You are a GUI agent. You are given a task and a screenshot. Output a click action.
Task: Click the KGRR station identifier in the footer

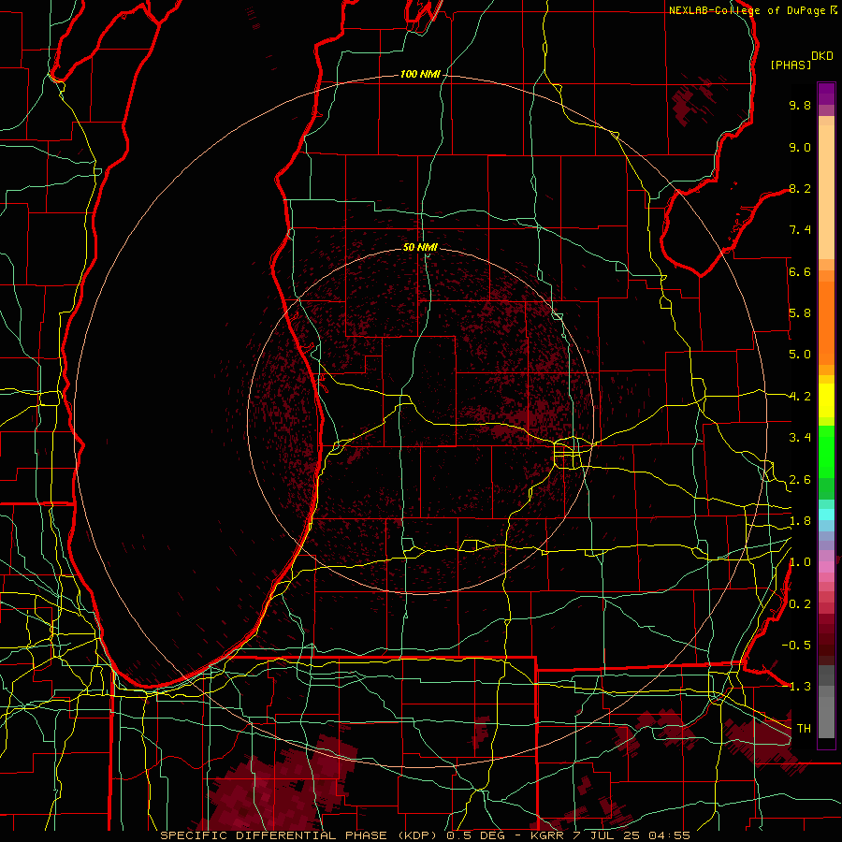[548, 835]
